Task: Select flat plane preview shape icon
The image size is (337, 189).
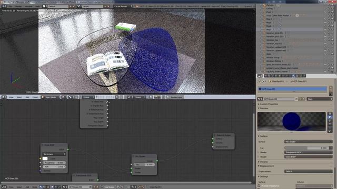Action: [x=330, y=114]
